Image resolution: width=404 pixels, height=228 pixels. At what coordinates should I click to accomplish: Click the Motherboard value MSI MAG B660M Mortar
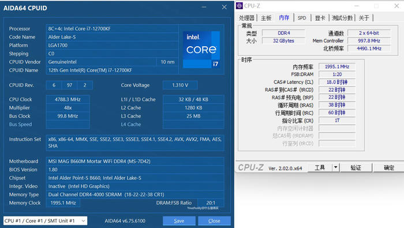[135, 161]
